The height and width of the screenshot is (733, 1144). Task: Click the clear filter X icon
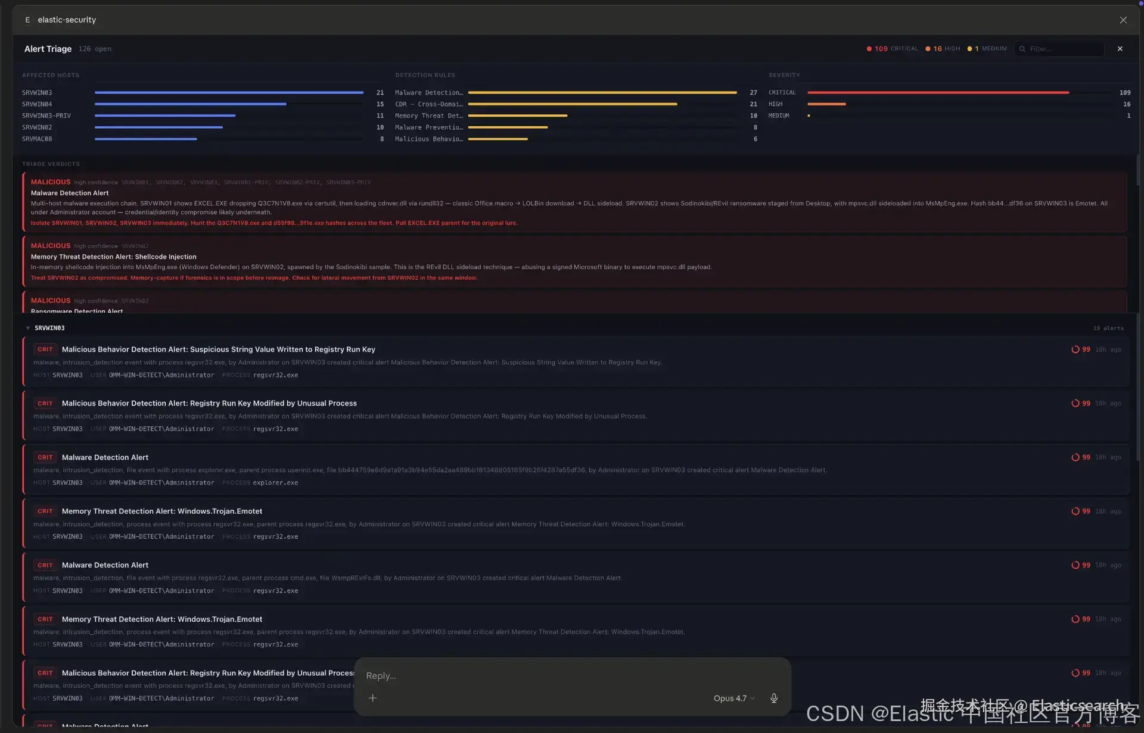click(1120, 49)
